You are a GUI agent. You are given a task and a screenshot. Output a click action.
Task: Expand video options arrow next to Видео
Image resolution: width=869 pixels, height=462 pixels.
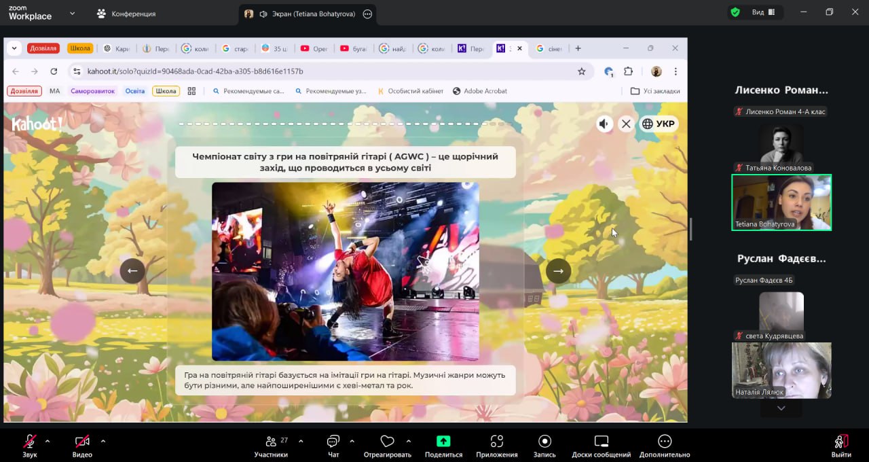pos(103,441)
